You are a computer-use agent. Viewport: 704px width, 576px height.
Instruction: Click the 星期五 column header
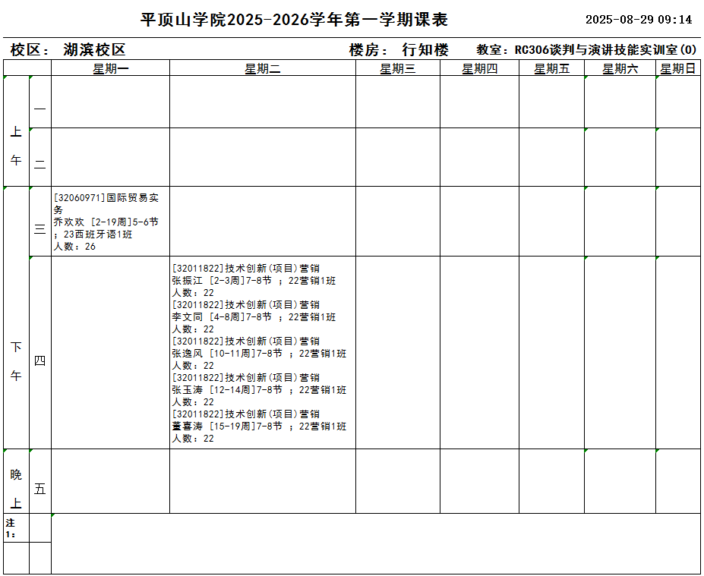tap(551, 69)
